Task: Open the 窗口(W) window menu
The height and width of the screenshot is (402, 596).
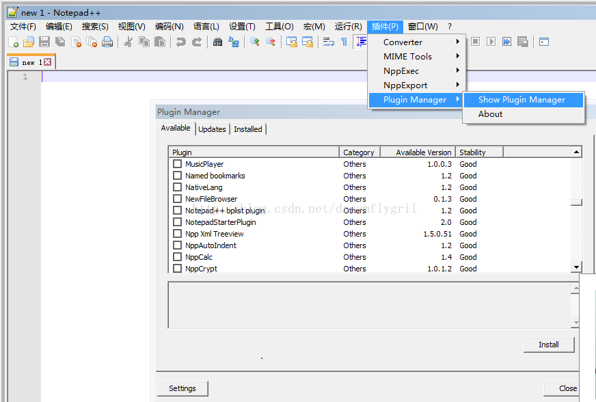Action: coord(422,27)
